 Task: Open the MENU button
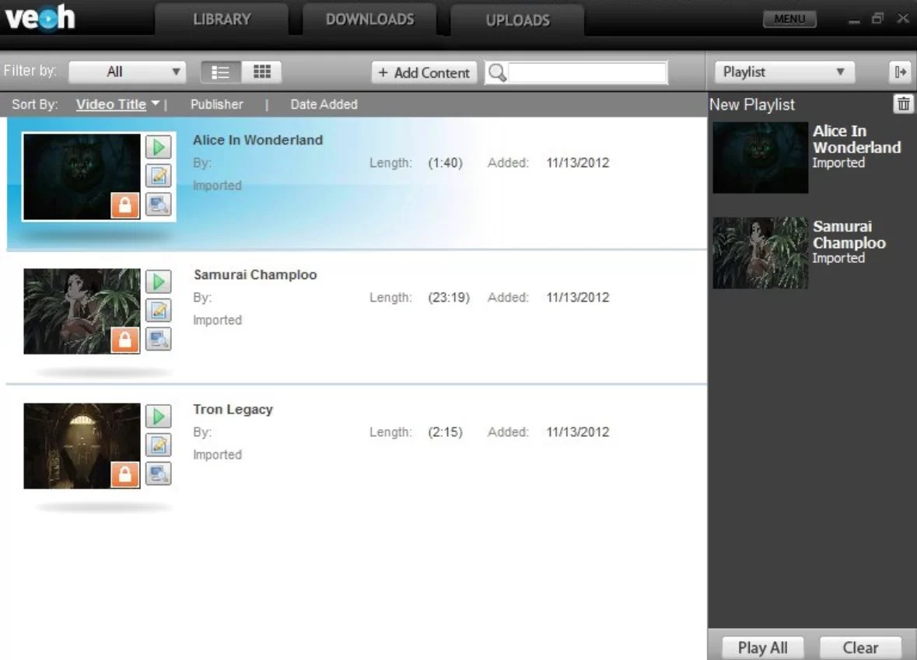tap(789, 19)
